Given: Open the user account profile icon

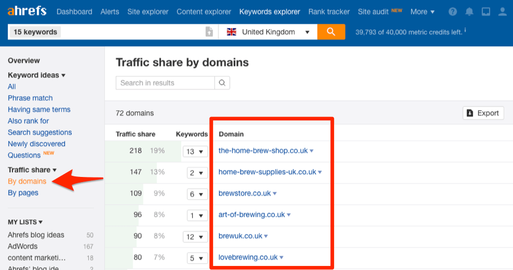Looking at the screenshot, I should 502,12.
